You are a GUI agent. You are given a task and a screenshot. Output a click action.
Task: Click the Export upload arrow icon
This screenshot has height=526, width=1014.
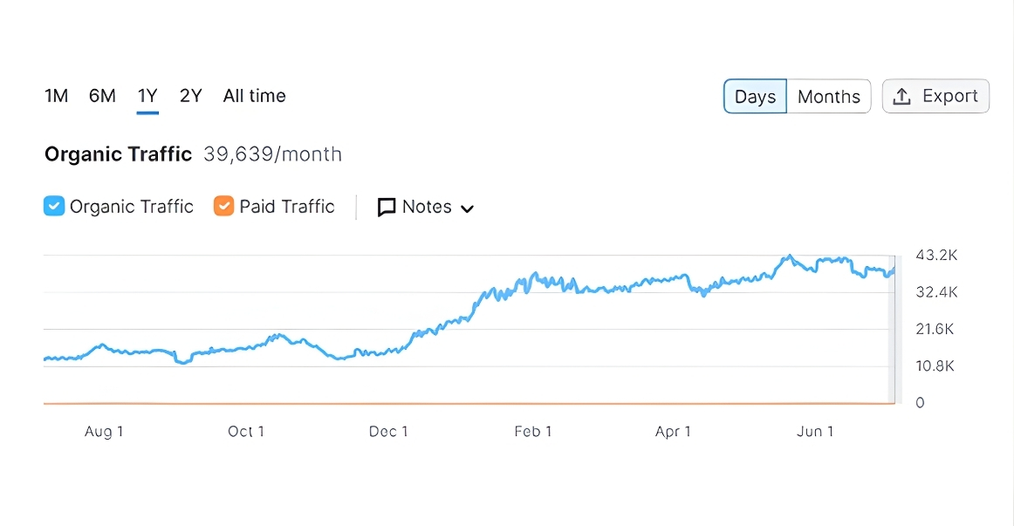(903, 96)
